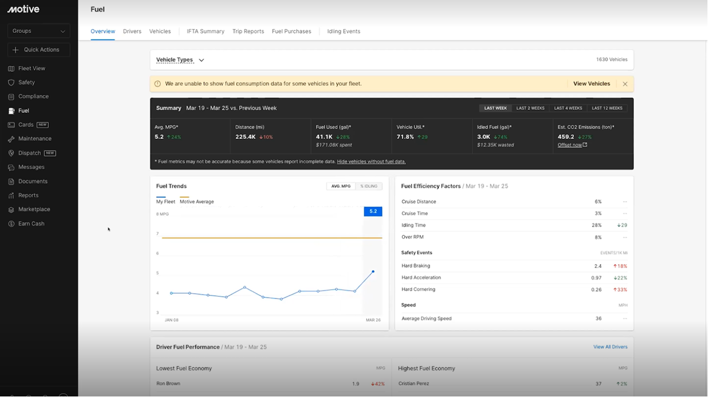Open the Trip Reports tab
Image resolution: width=709 pixels, height=398 pixels.
[x=248, y=31]
